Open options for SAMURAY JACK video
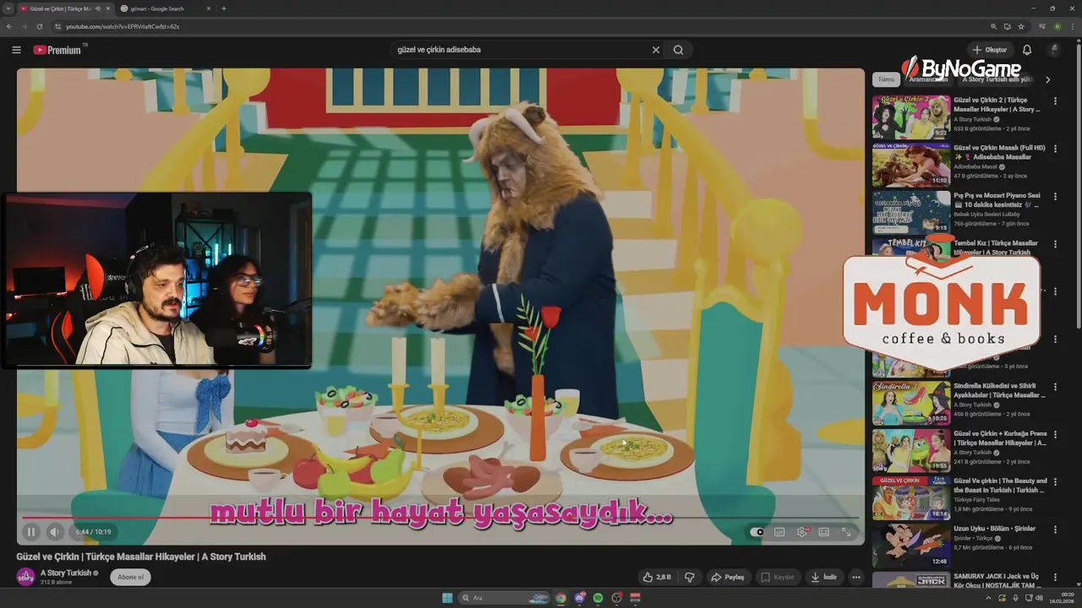The height and width of the screenshot is (608, 1082). click(x=1054, y=577)
